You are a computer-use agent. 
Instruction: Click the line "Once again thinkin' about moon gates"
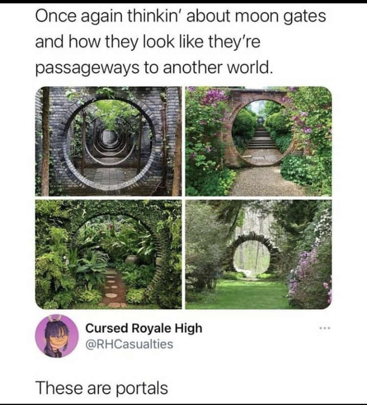pos(181,17)
